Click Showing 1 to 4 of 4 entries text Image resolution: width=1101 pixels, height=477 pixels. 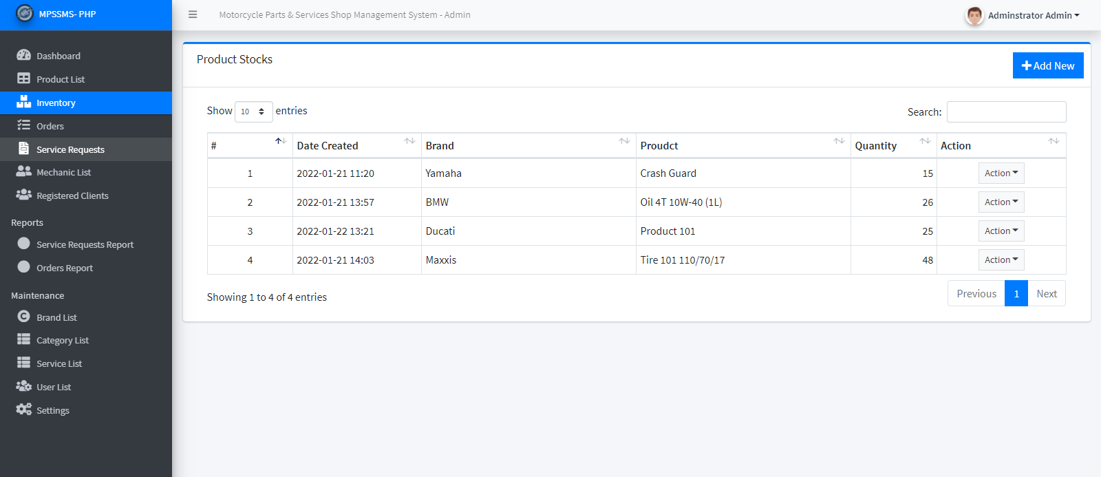tap(267, 297)
